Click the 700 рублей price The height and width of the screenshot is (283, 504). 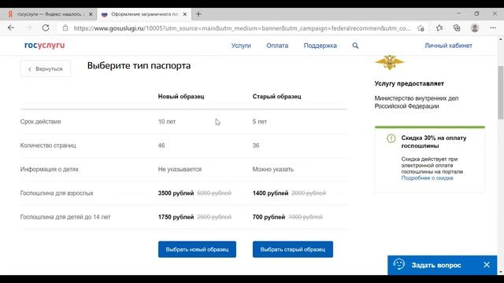269,217
